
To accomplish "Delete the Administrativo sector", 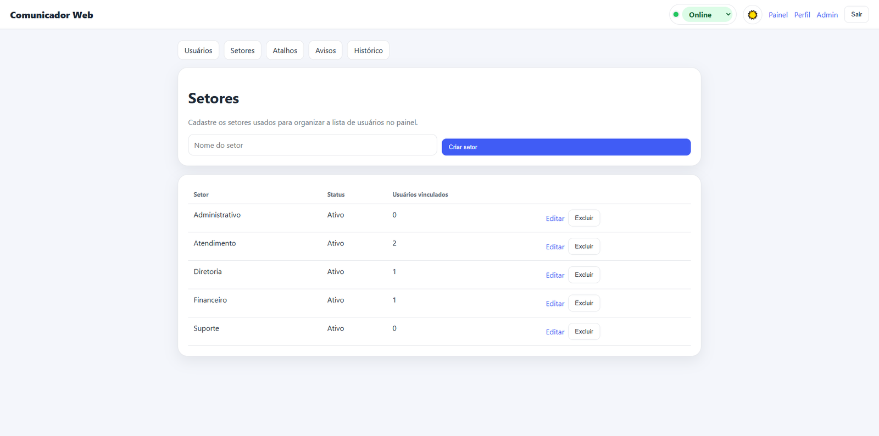I will pos(584,218).
